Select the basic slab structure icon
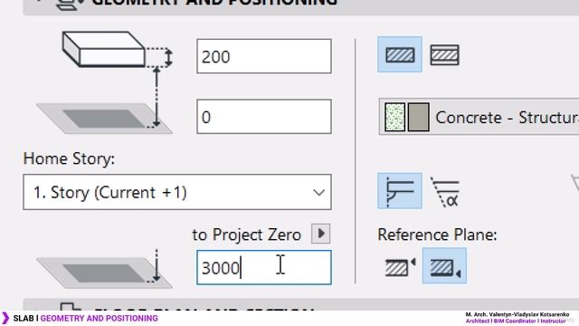 (x=400, y=54)
